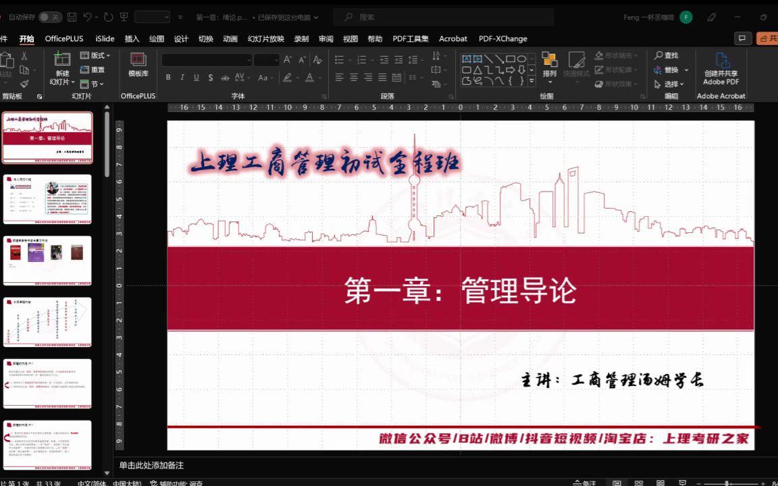Viewport: 778px width, 486px height.
Task: Toggle italic formatting
Action: point(182,77)
